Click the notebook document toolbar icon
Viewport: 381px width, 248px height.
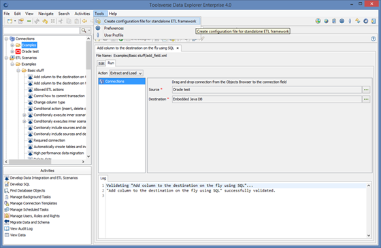tap(334, 21)
